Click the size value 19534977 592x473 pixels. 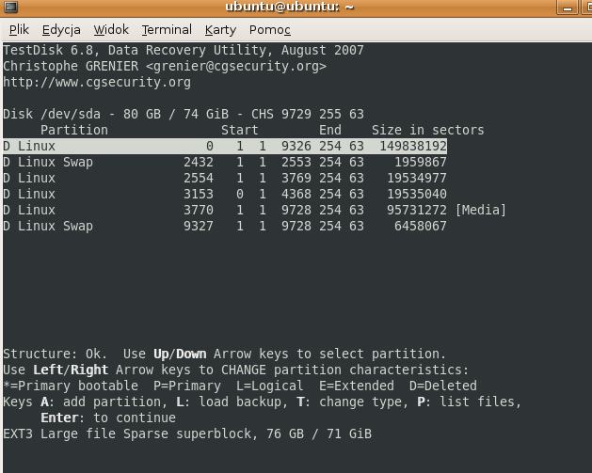(x=417, y=178)
